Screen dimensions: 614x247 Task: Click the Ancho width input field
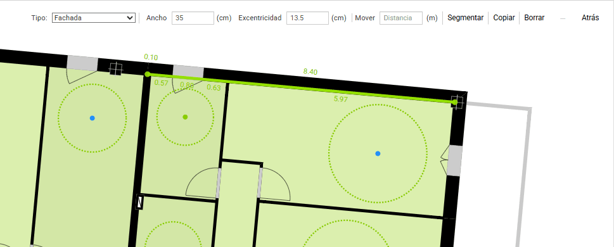193,18
